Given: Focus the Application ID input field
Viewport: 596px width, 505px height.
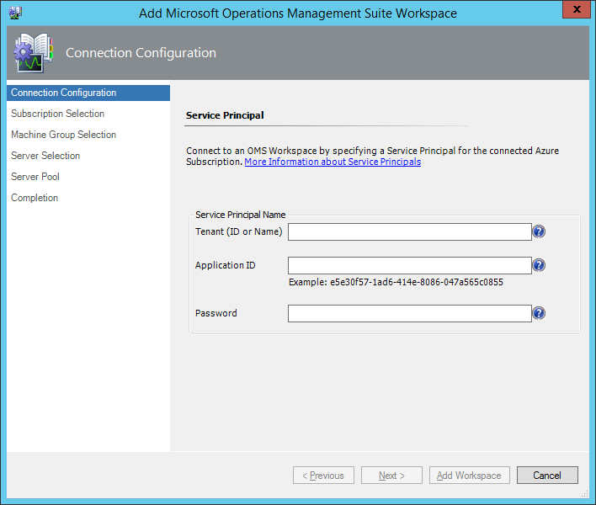Looking at the screenshot, I should coord(410,265).
